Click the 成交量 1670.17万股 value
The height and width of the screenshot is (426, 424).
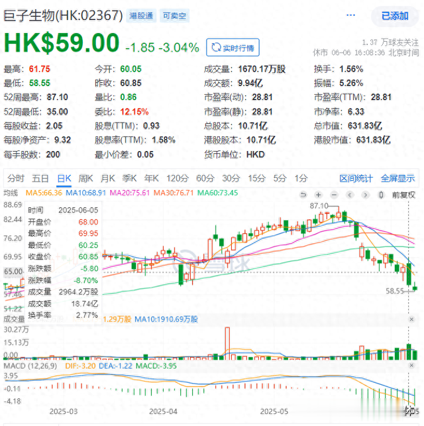click(262, 69)
